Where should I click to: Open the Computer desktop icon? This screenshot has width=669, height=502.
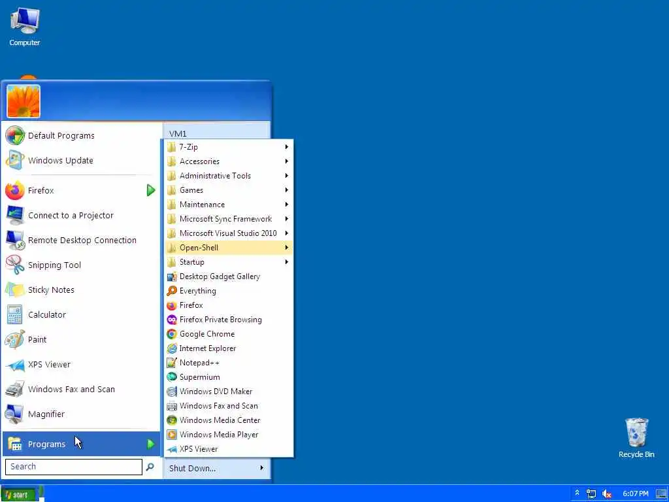coord(24,27)
